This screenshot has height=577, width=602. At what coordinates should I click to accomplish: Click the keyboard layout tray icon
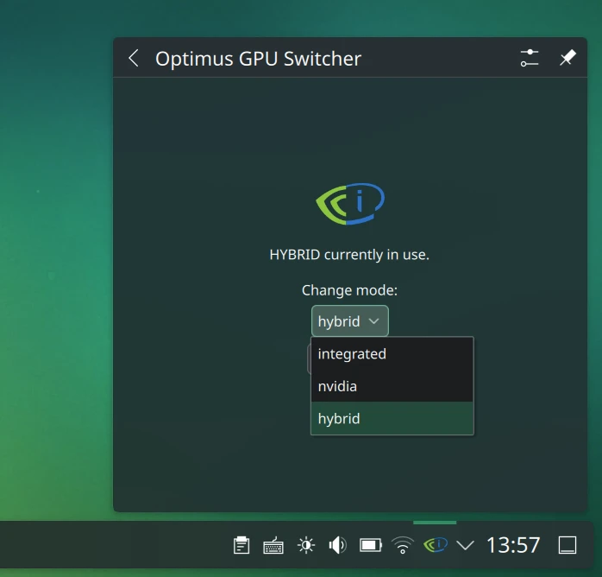(x=273, y=545)
